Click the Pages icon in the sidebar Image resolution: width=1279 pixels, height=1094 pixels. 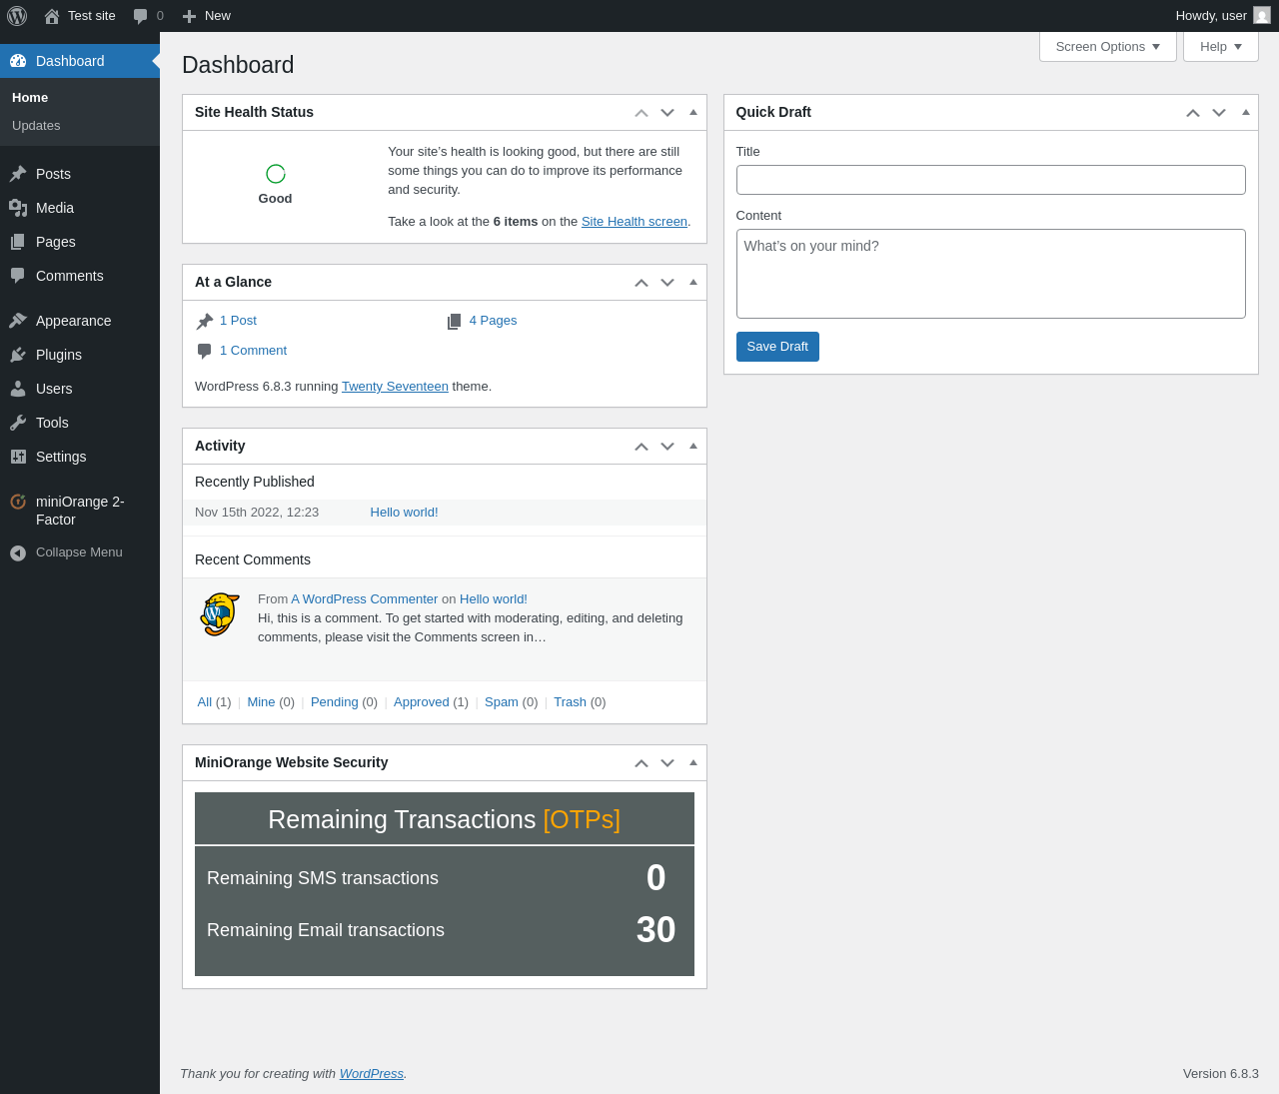point(18,242)
